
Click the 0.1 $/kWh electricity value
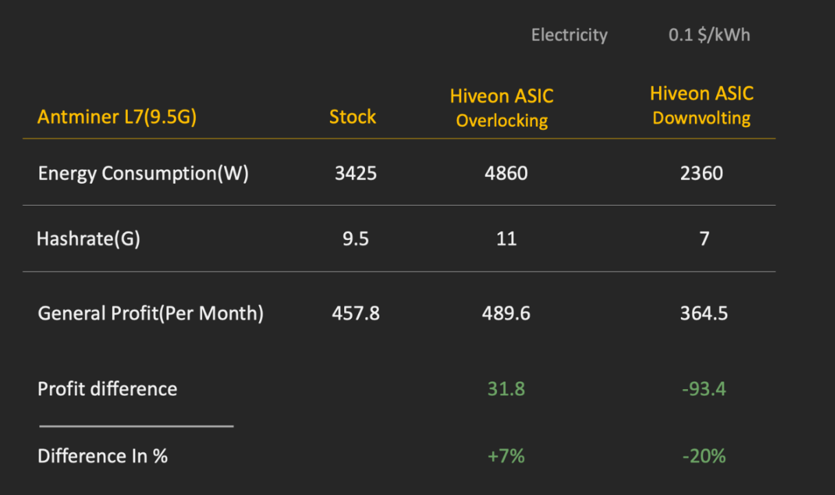pyautogui.click(x=709, y=35)
